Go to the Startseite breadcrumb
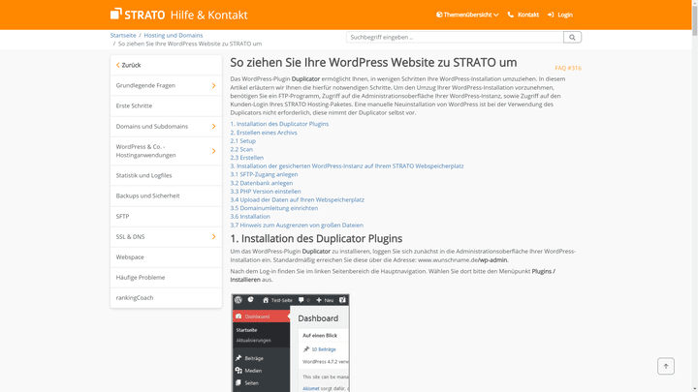The width and height of the screenshot is (698, 392). [123, 35]
